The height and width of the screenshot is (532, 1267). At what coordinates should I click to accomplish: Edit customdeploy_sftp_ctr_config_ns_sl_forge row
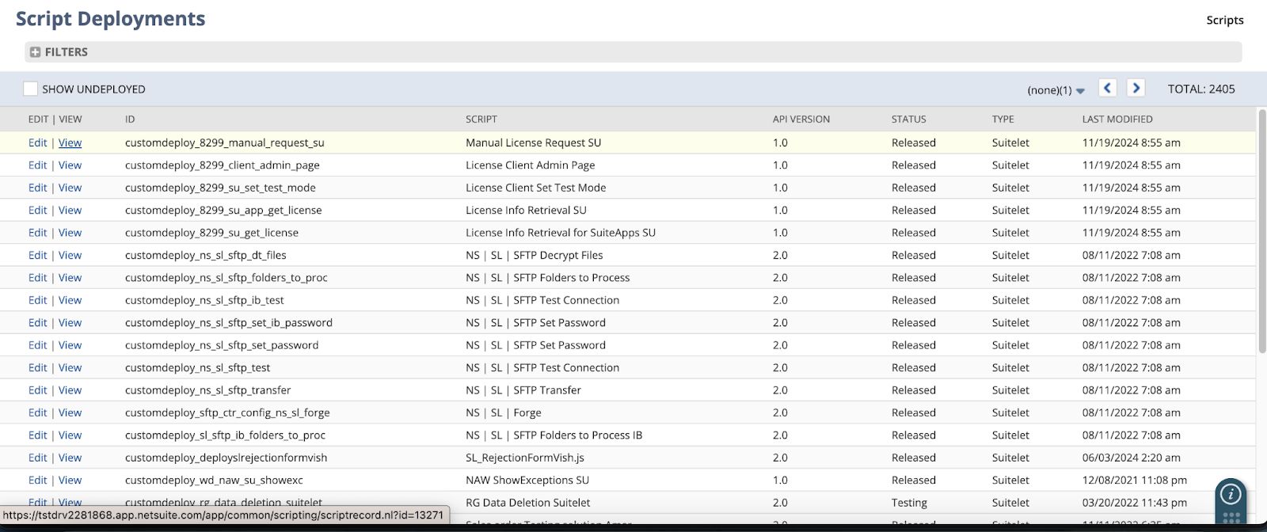pyautogui.click(x=38, y=412)
